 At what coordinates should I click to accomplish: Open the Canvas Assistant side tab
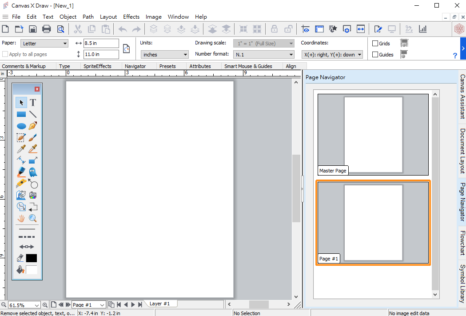pyautogui.click(x=462, y=96)
